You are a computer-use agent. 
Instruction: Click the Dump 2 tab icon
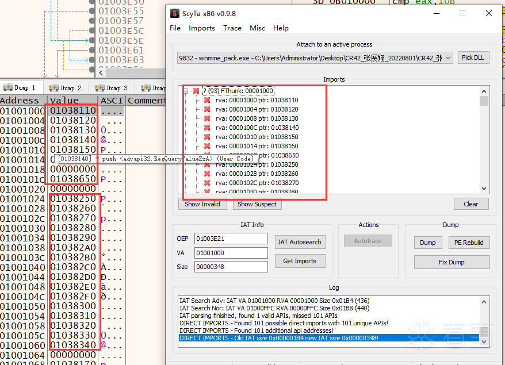point(54,88)
